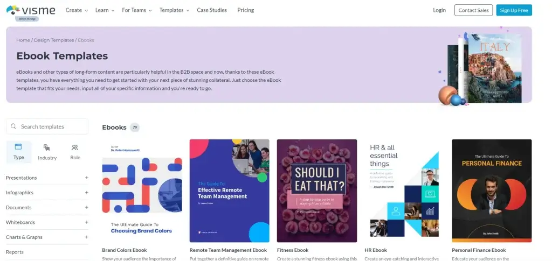Select the Role filter icon
The height and width of the screenshot is (261, 552).
(75, 147)
